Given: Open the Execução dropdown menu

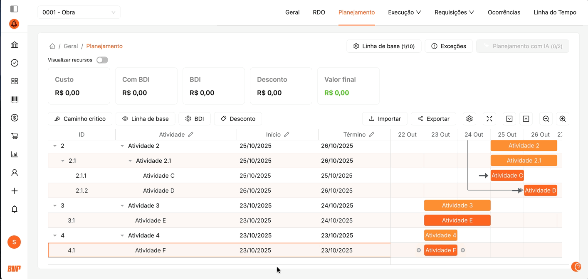Looking at the screenshot, I should 404,12.
